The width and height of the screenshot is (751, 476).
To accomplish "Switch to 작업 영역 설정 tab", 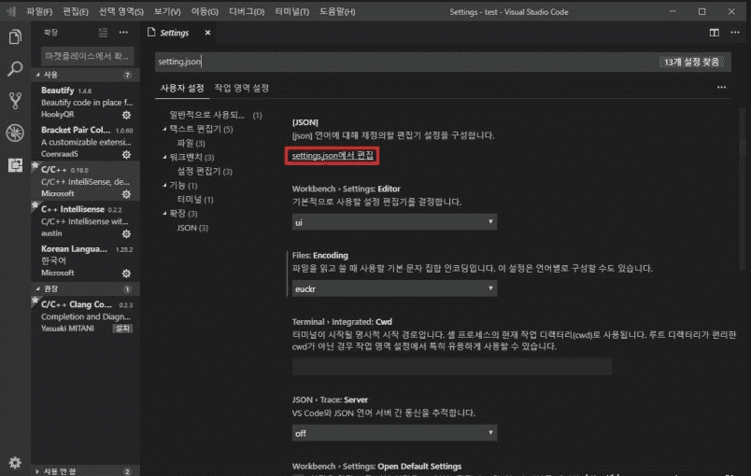I will [241, 88].
